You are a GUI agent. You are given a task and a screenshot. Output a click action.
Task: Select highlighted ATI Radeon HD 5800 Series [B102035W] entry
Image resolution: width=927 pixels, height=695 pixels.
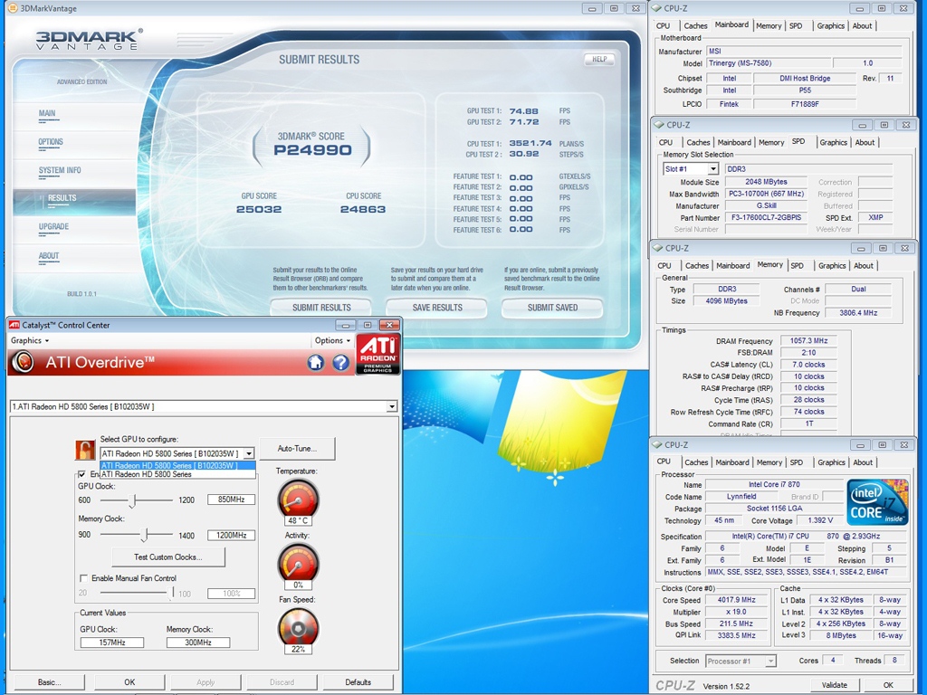pos(177,466)
